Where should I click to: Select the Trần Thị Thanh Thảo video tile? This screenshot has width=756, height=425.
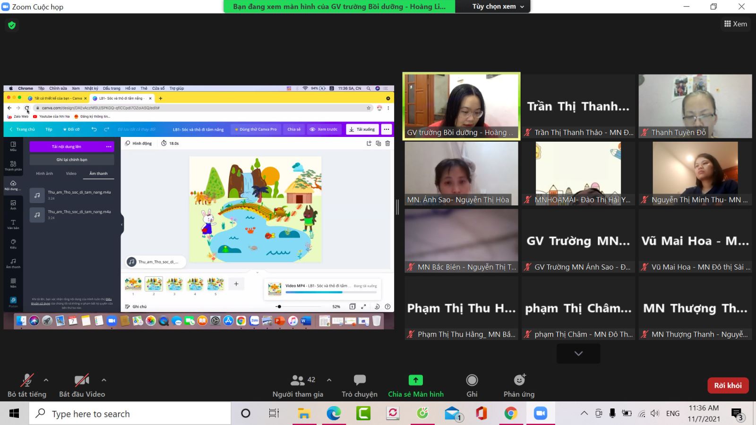[x=578, y=106]
